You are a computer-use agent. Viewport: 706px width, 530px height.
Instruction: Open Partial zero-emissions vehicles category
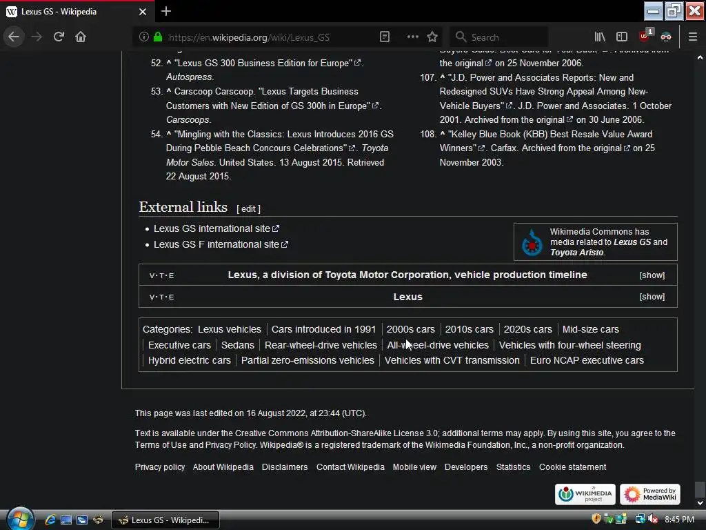307,360
